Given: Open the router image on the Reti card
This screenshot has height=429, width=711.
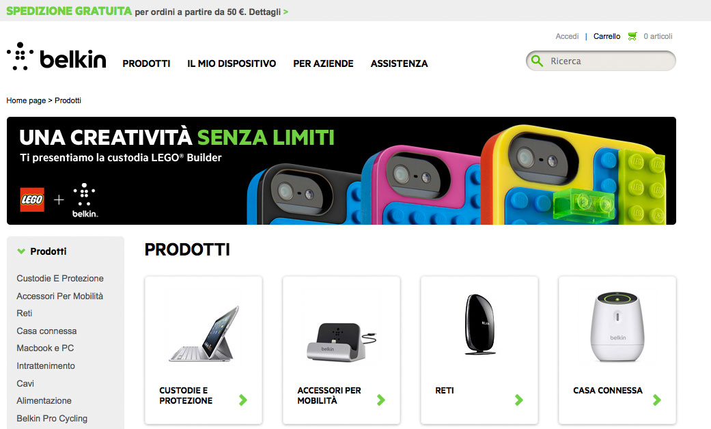Looking at the screenshot, I should coord(479,324).
